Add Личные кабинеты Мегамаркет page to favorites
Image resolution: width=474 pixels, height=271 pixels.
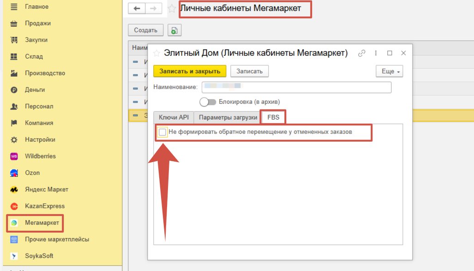172,8
